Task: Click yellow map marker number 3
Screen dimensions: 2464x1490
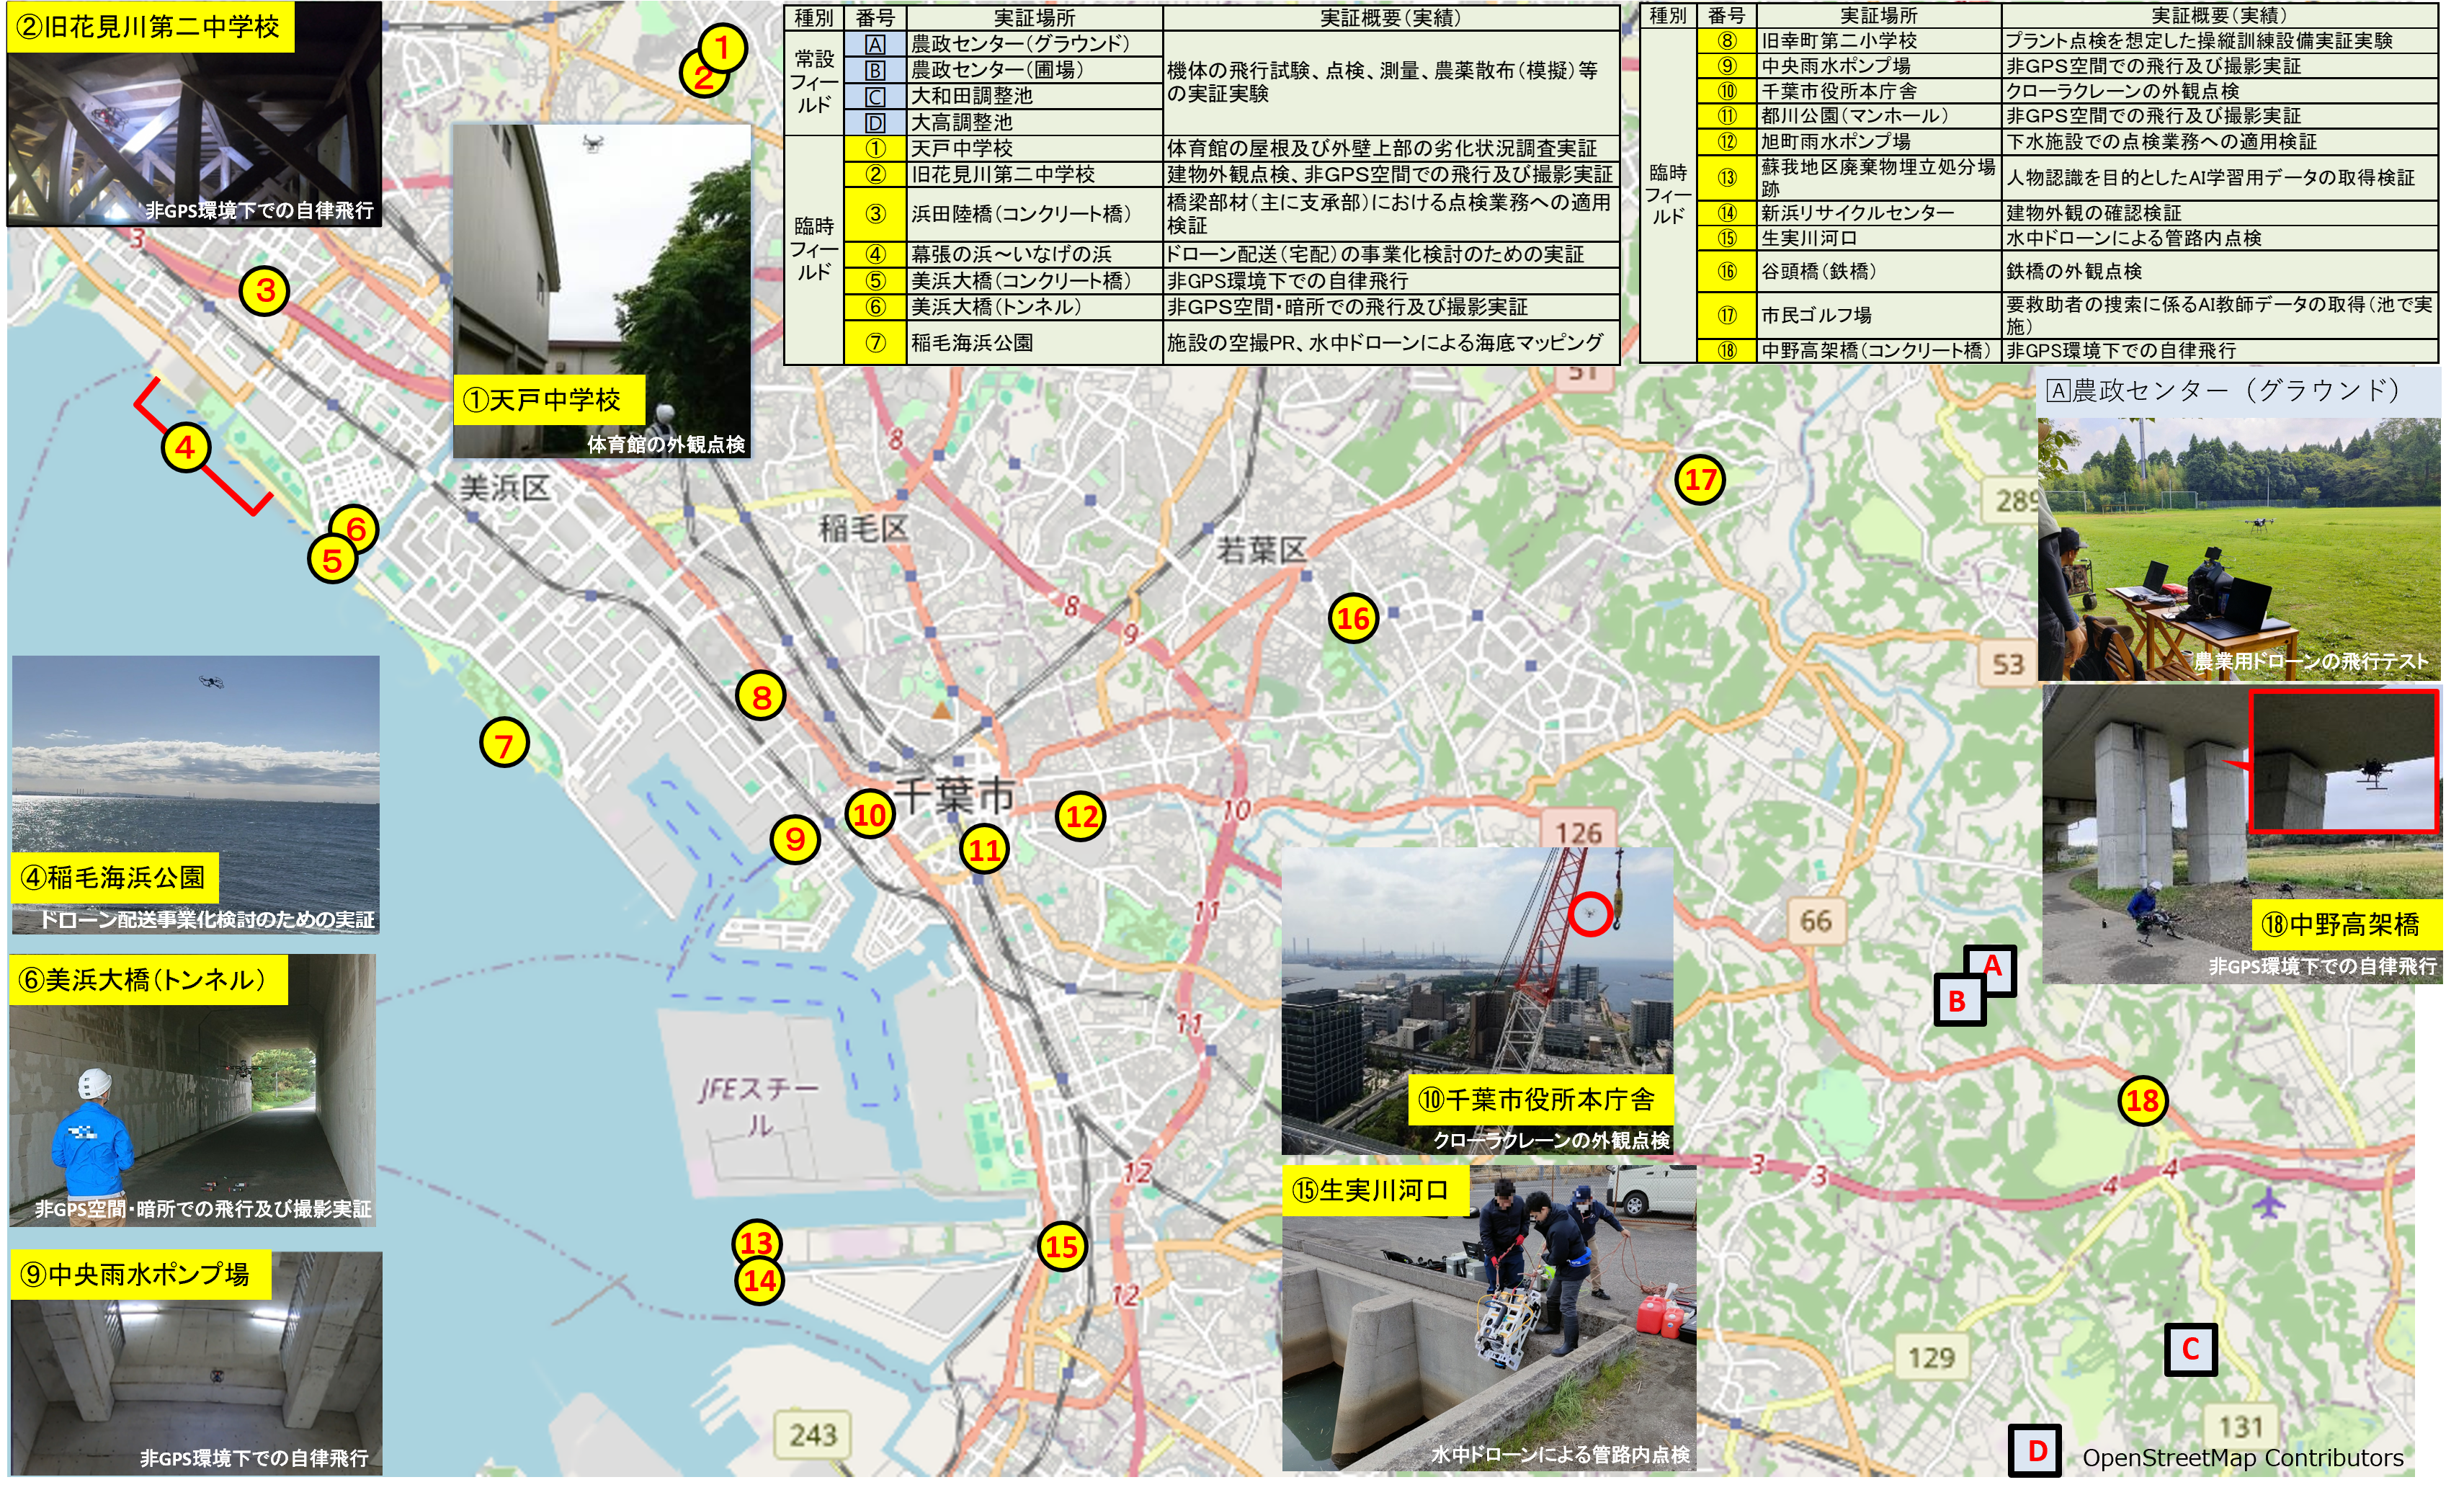Action: pyautogui.click(x=265, y=291)
